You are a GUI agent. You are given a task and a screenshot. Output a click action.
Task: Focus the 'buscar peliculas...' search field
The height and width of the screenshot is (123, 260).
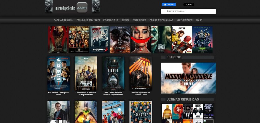(188, 11)
